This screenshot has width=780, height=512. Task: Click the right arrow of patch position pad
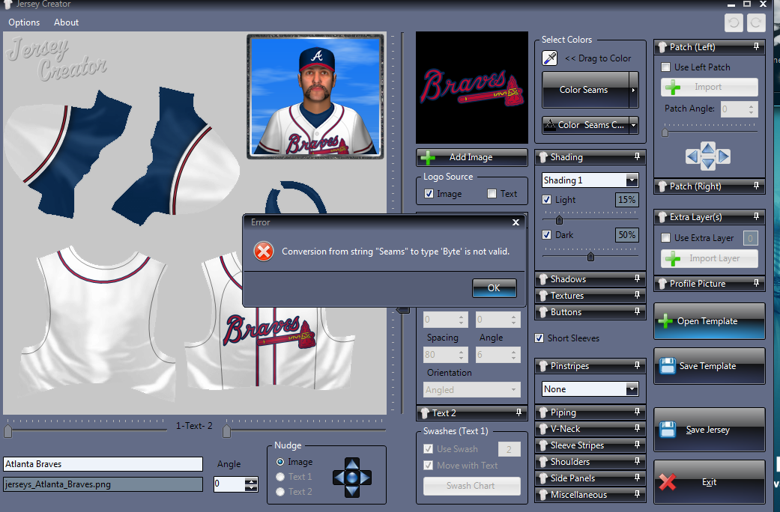[x=725, y=157]
